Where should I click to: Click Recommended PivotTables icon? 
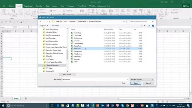click(x=13, y=13)
